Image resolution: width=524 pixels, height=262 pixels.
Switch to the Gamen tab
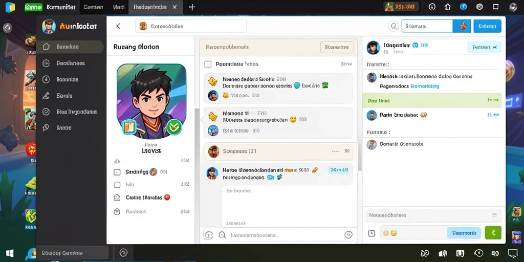pos(93,7)
